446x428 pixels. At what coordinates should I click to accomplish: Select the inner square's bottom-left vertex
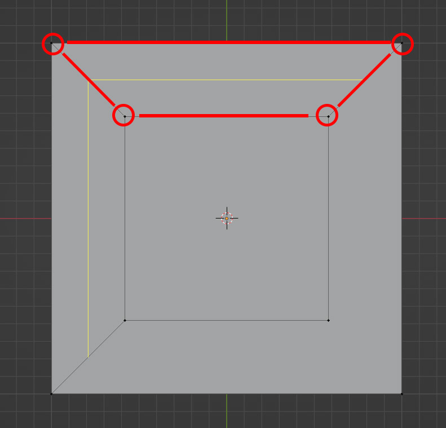(125, 320)
